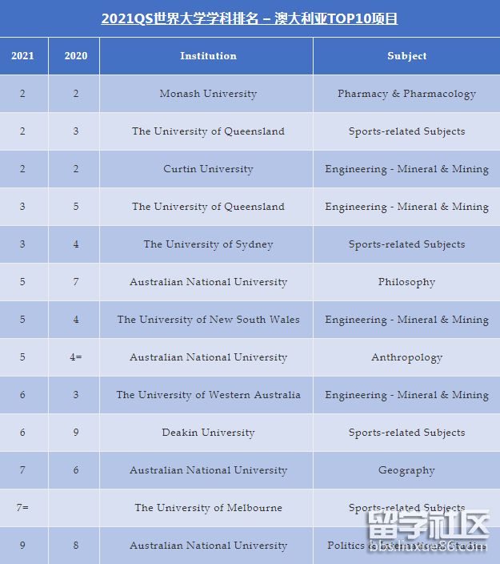This screenshot has height=564, width=500.
Task: Select 2021 rank "7" in the Geography row
Action: coord(22,470)
